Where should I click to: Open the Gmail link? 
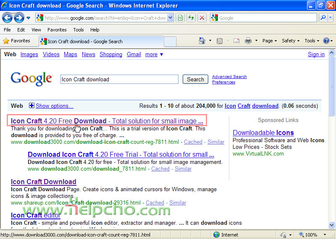point(134,55)
